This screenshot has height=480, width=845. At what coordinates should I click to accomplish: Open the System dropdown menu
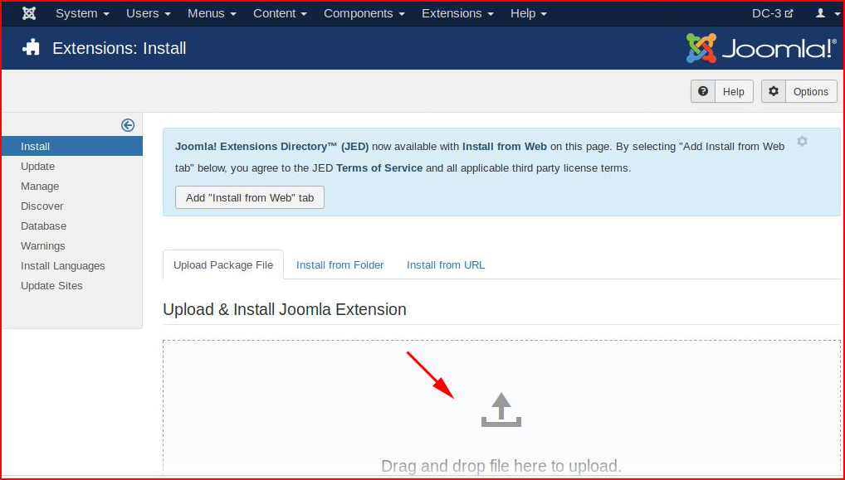82,13
